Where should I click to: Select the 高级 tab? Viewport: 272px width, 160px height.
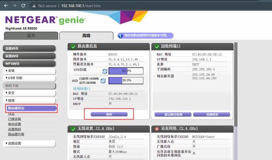coord(86,36)
